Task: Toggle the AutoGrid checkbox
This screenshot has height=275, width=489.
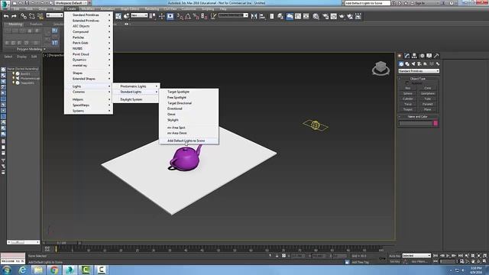Action: (x=407, y=83)
